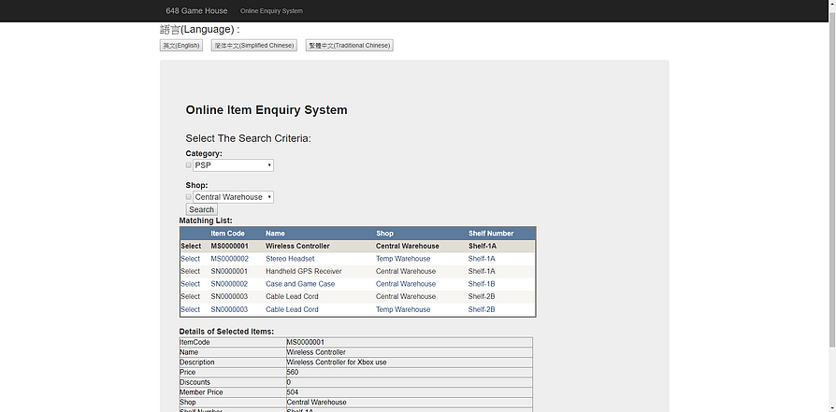This screenshot has width=836, height=412.
Task: Switch language to Simplified Chinese
Action: click(253, 46)
